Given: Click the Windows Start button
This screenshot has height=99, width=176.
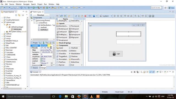Looking at the screenshot, I should pyautogui.click(x=3, y=97).
